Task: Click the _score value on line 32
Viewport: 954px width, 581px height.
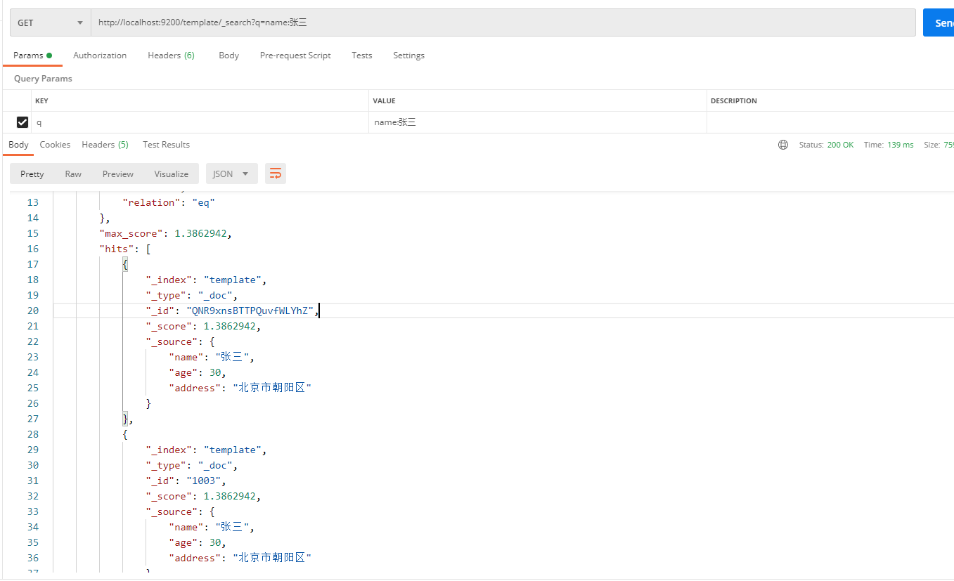Action: (x=229, y=496)
